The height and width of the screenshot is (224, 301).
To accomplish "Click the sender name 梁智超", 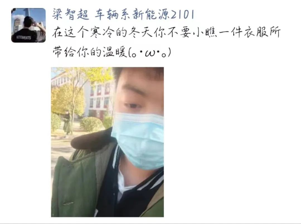I will pyautogui.click(x=71, y=14).
